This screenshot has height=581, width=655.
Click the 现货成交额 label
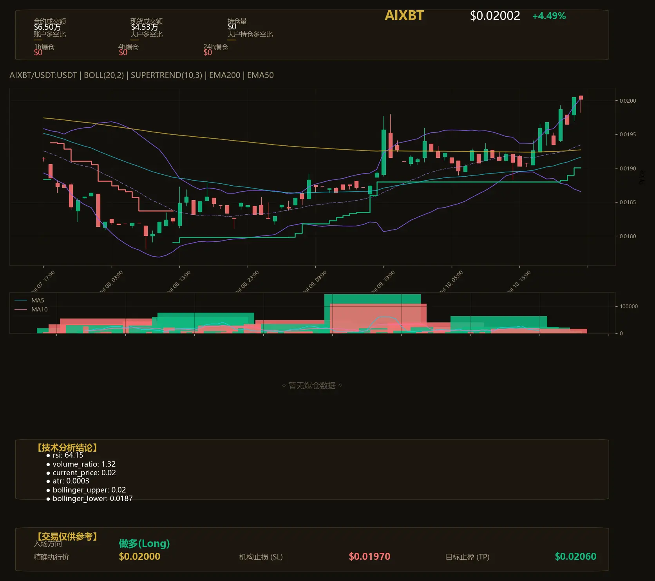point(147,21)
